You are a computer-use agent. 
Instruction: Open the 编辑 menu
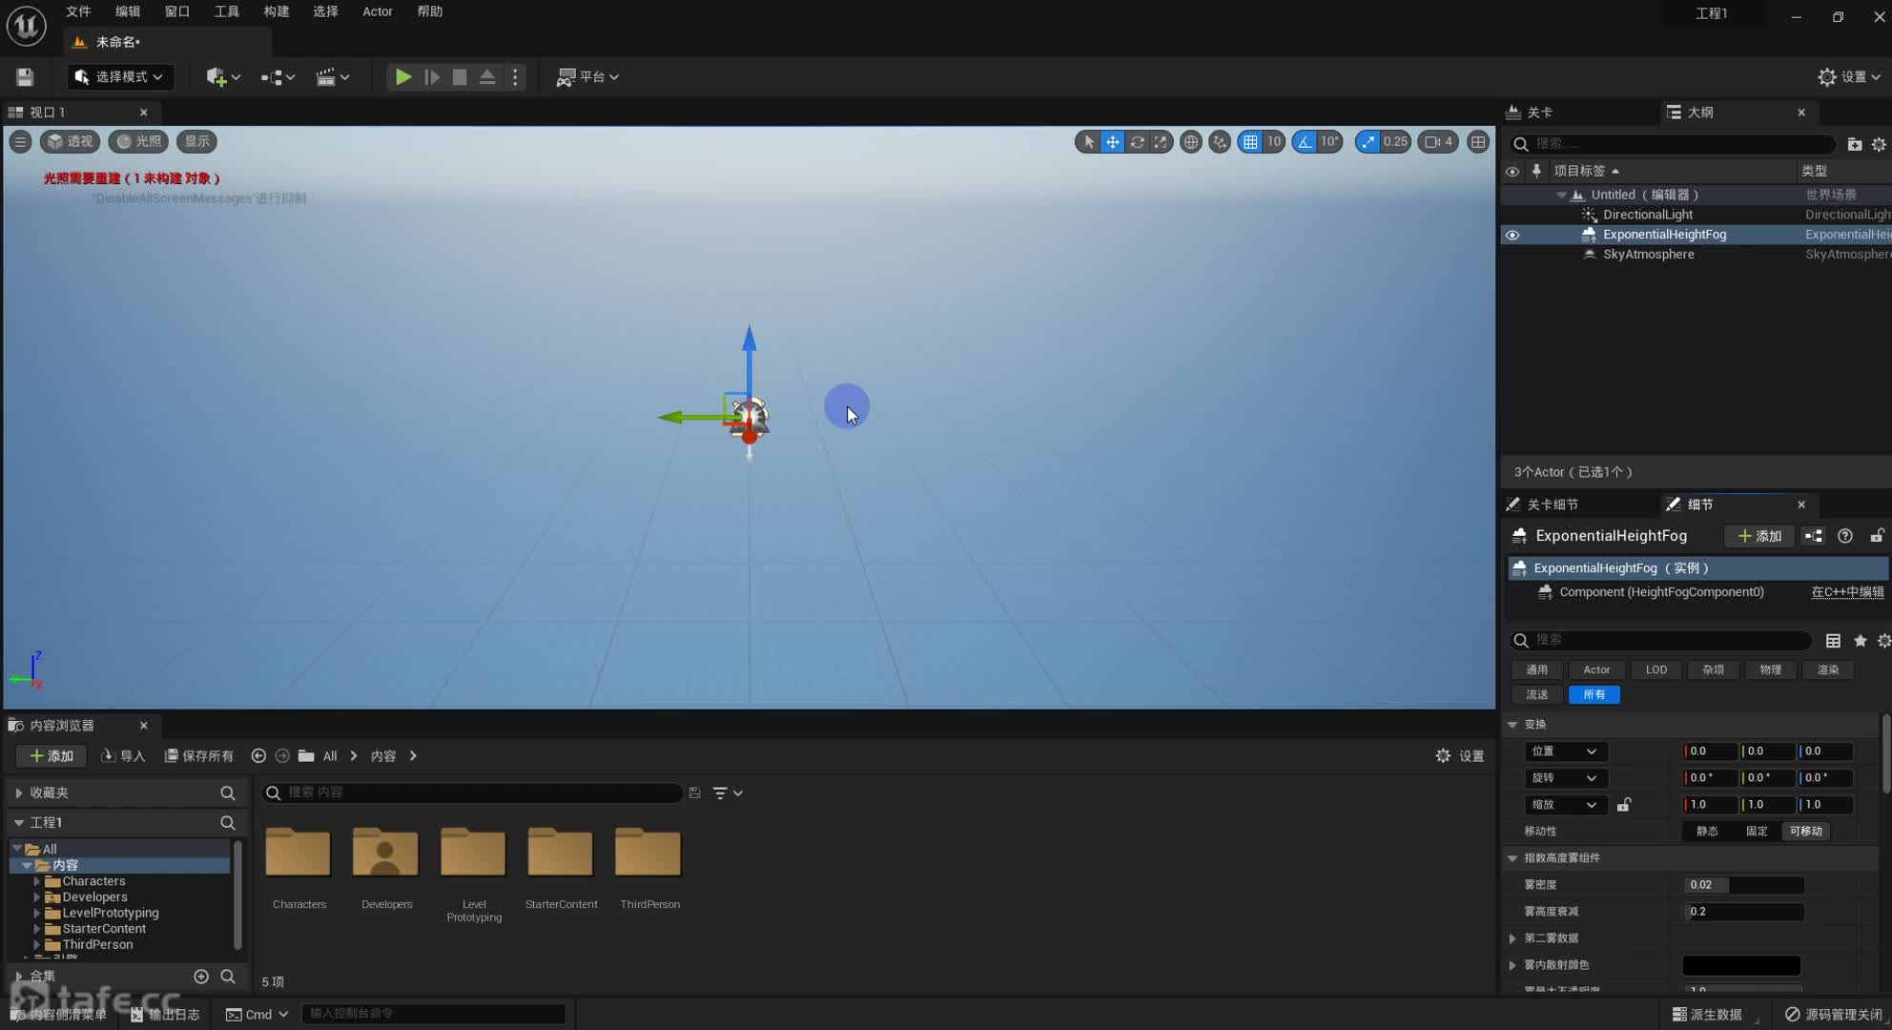click(x=128, y=11)
